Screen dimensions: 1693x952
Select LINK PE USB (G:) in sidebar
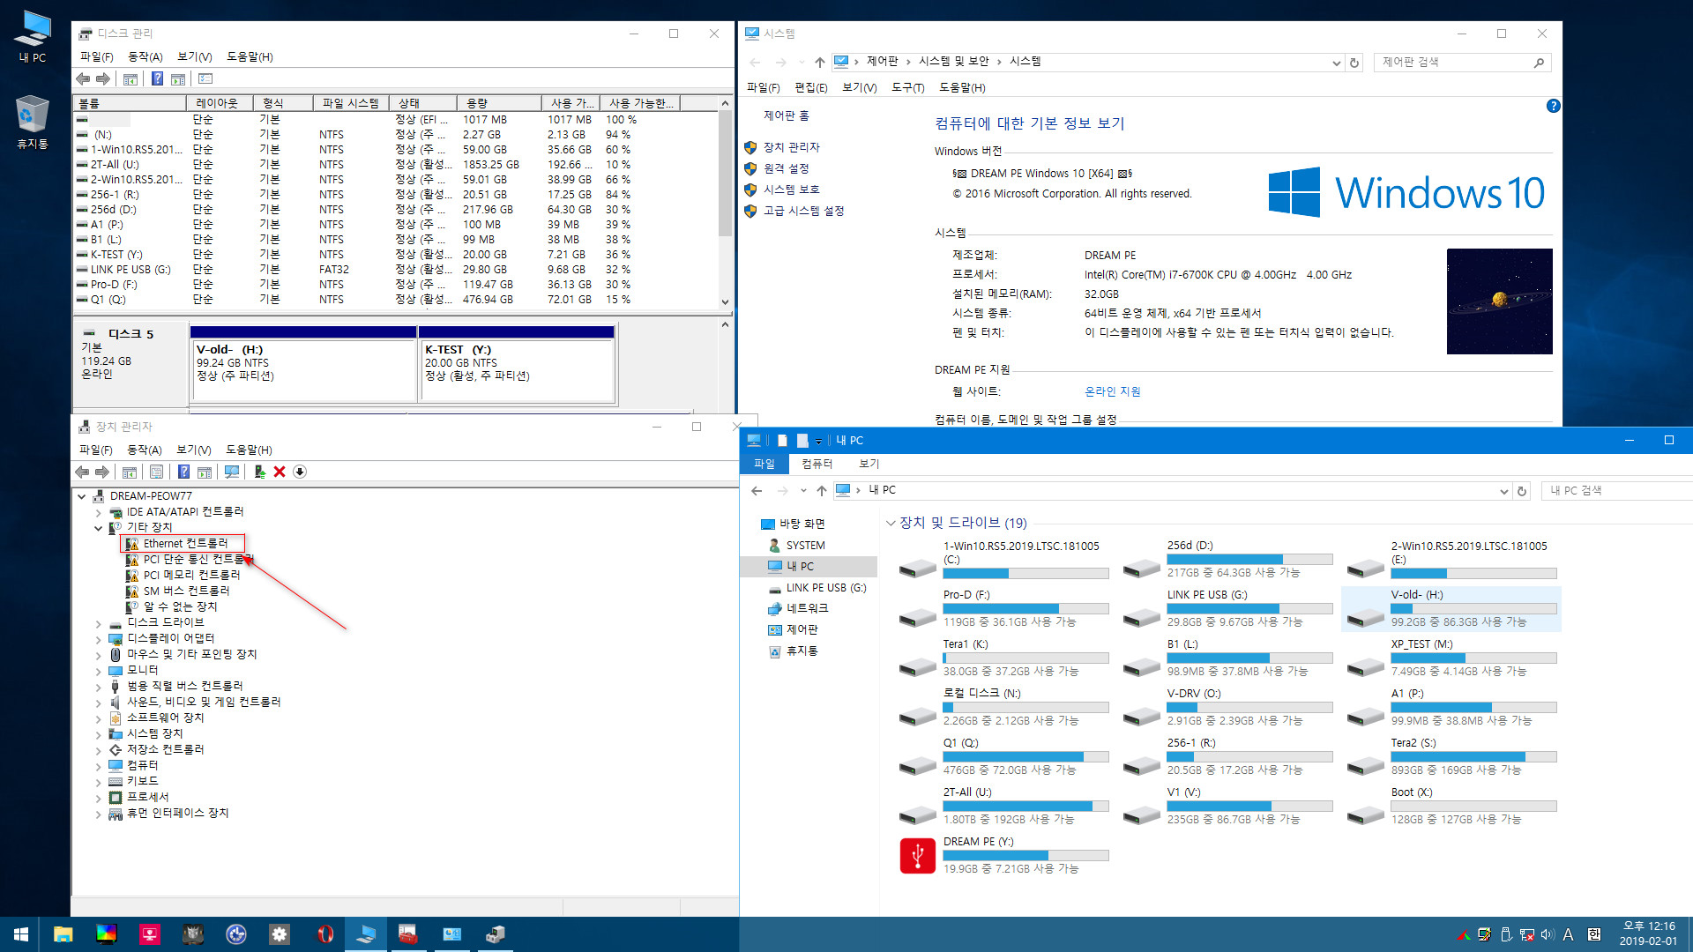pyautogui.click(x=826, y=588)
